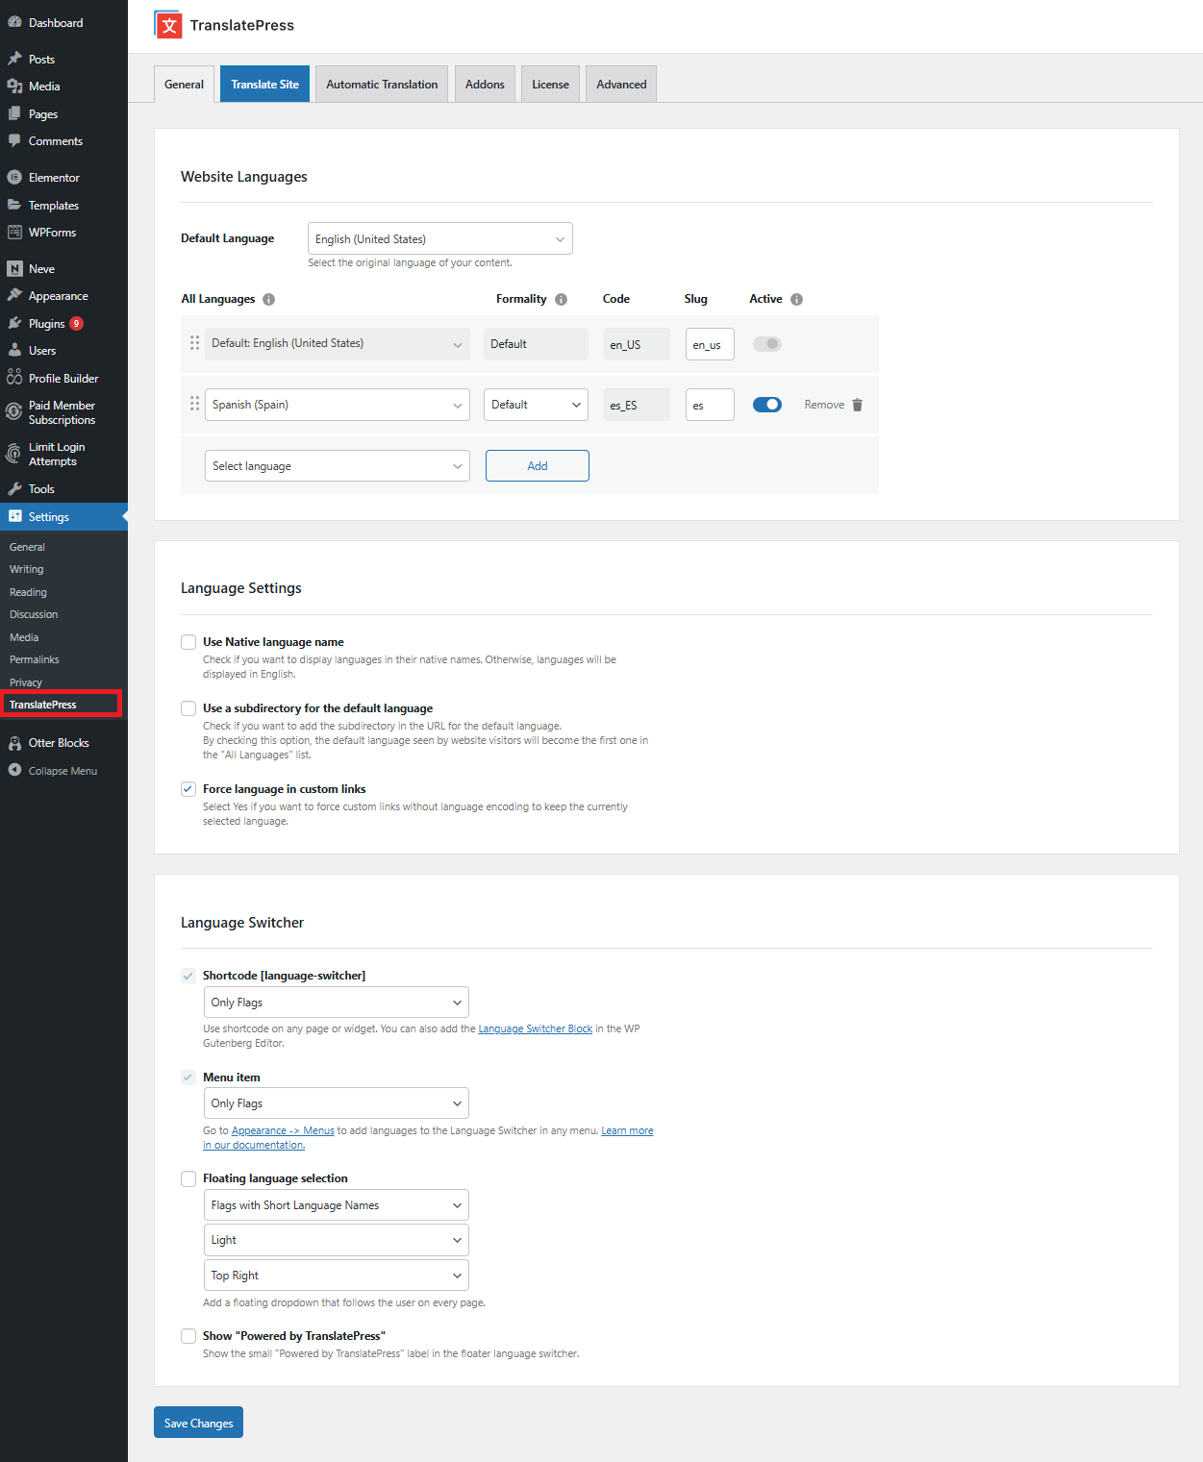Click the Plugins update count badge
The height and width of the screenshot is (1462, 1203).
point(76,324)
